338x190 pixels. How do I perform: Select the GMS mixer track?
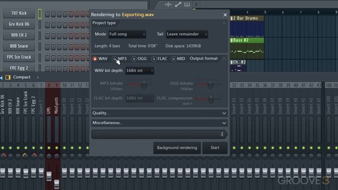[49, 110]
